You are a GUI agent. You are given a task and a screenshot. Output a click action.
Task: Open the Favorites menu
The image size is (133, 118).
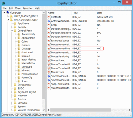pos(28,8)
